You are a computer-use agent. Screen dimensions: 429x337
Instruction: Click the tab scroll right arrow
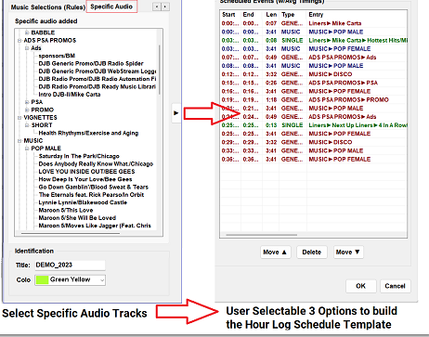click(165, 6)
